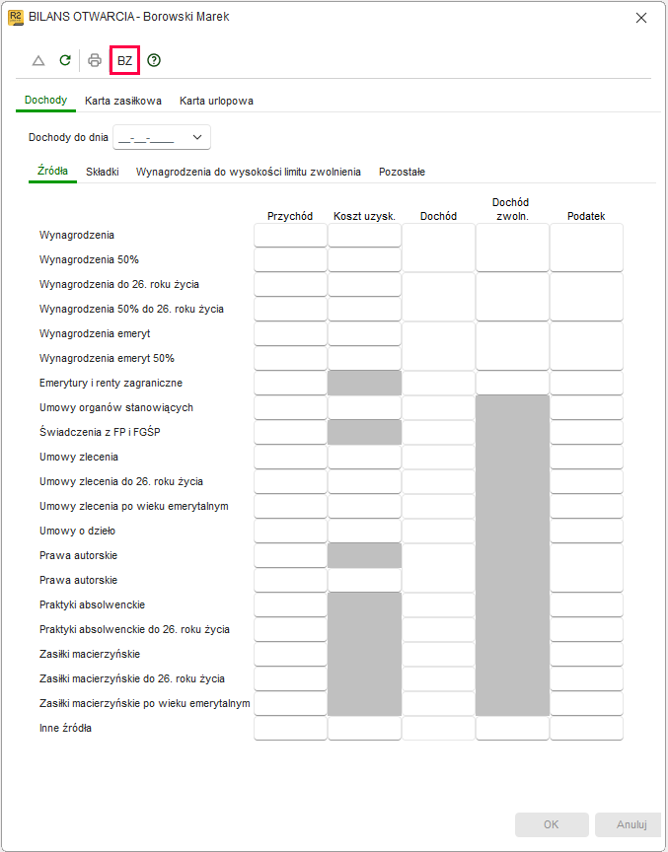
Task: Click the green refresh icon
Action: (x=65, y=60)
